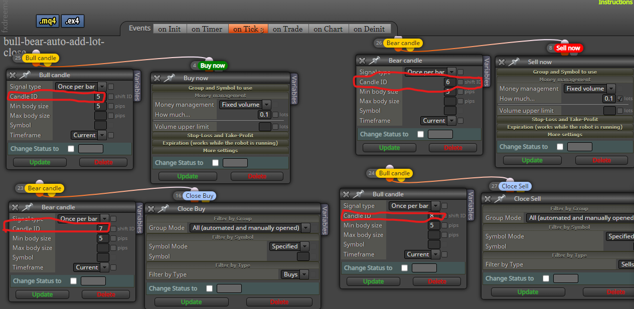Tick Change Status to checkbox in Cloce Sell
The image size is (634, 309).
click(546, 278)
